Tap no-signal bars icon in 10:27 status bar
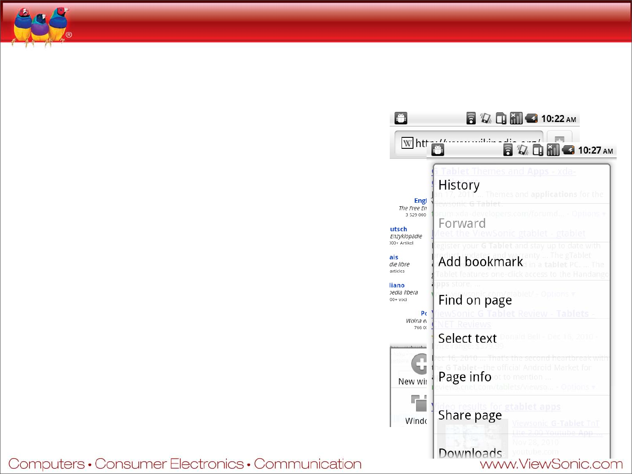 pos(553,150)
